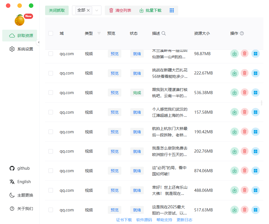This screenshot has width=269, height=224.
Task: Open the blue grid action for the 874.06MB row
Action: point(255,171)
